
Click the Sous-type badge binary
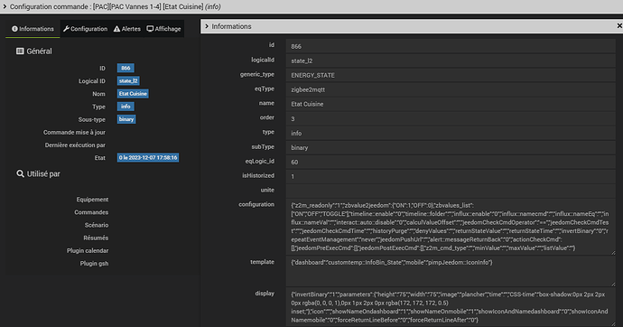(x=126, y=119)
